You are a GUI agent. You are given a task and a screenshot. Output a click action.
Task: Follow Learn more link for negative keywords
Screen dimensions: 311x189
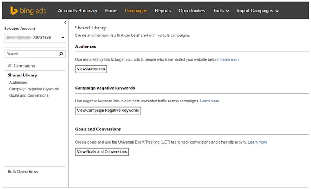[210, 101]
